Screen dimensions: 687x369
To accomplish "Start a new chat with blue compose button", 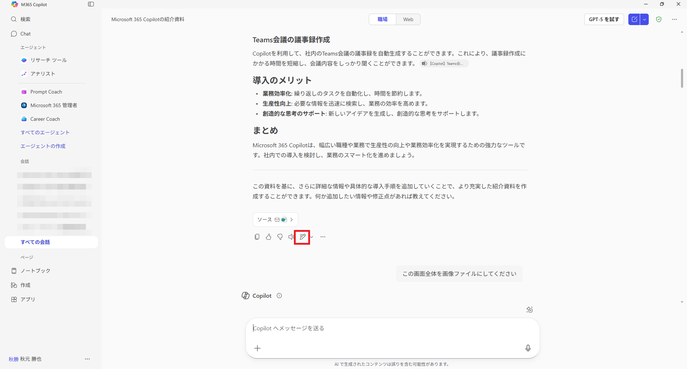I will pyautogui.click(x=634, y=19).
